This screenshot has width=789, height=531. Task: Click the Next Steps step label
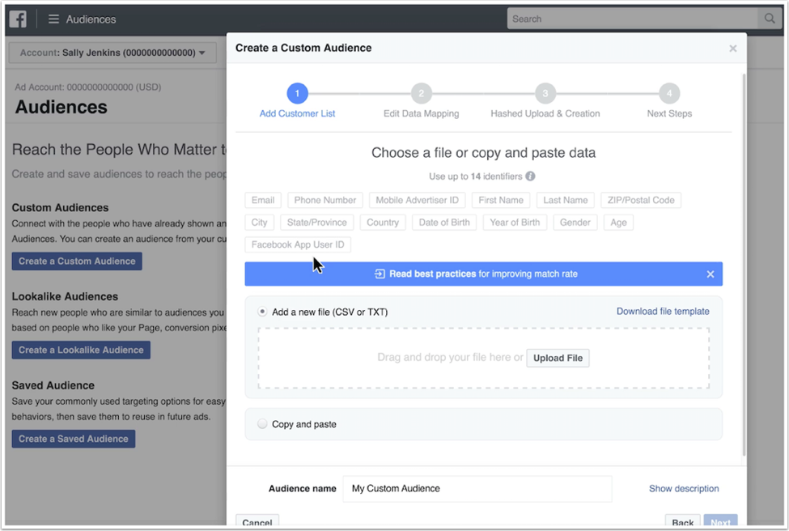click(669, 114)
